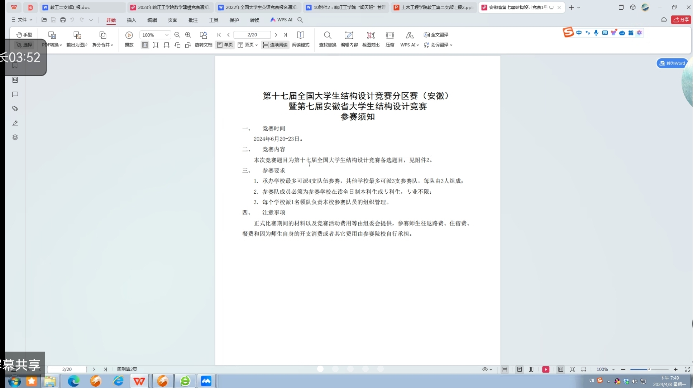This screenshot has width=693, height=391.
Task: Click the 压缩 compress icon
Action: click(x=390, y=35)
